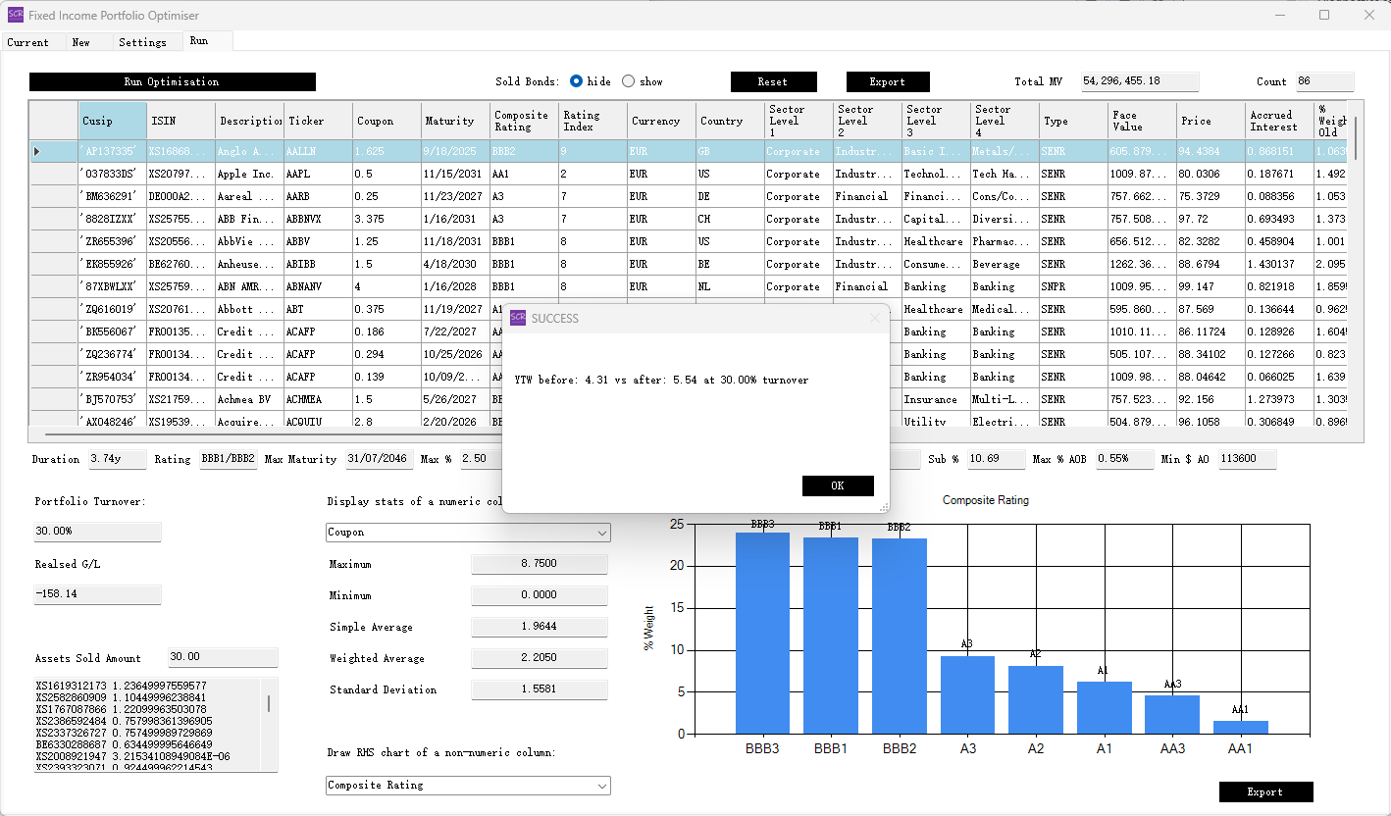This screenshot has height=816, width=1391.
Task: Open the Current tab
Action: pos(27,42)
